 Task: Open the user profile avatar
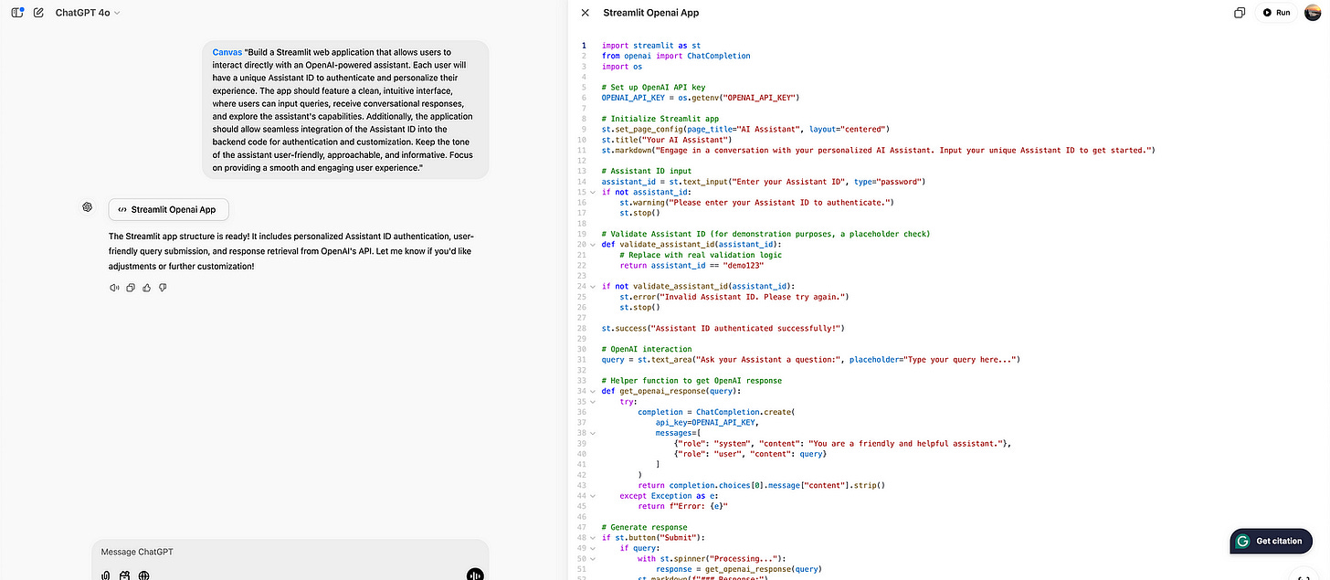1313,13
